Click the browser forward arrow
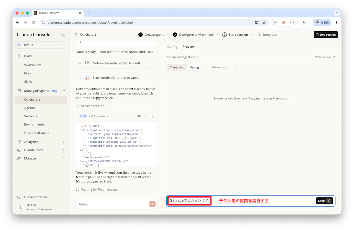 [25, 22]
